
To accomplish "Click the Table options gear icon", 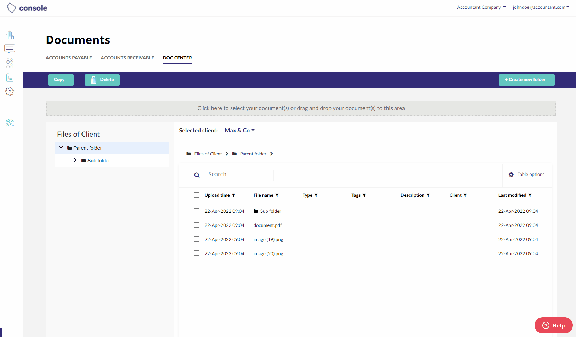I will coord(511,175).
